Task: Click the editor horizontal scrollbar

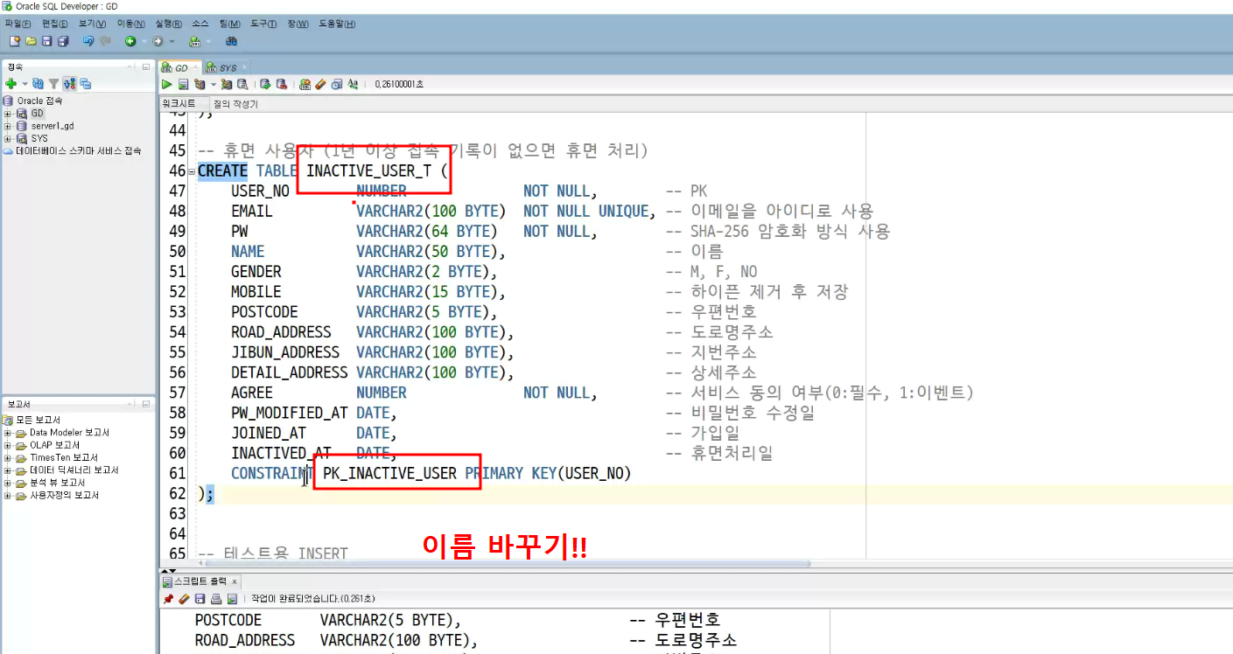Action: (508, 564)
